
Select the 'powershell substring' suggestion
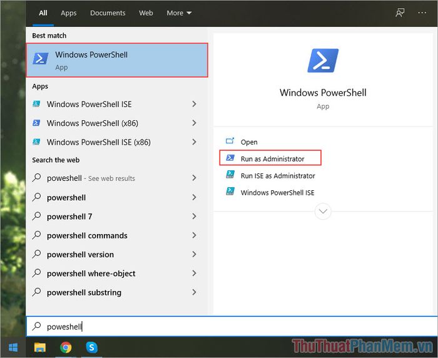tap(117, 292)
